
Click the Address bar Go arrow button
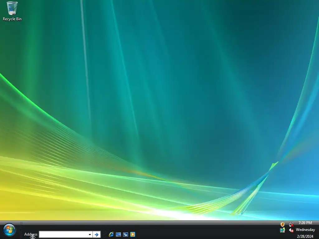coord(97,235)
